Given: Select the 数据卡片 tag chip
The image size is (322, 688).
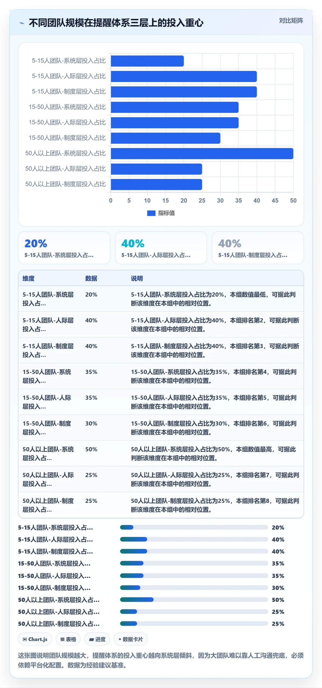Looking at the screenshot, I should pyautogui.click(x=131, y=639).
